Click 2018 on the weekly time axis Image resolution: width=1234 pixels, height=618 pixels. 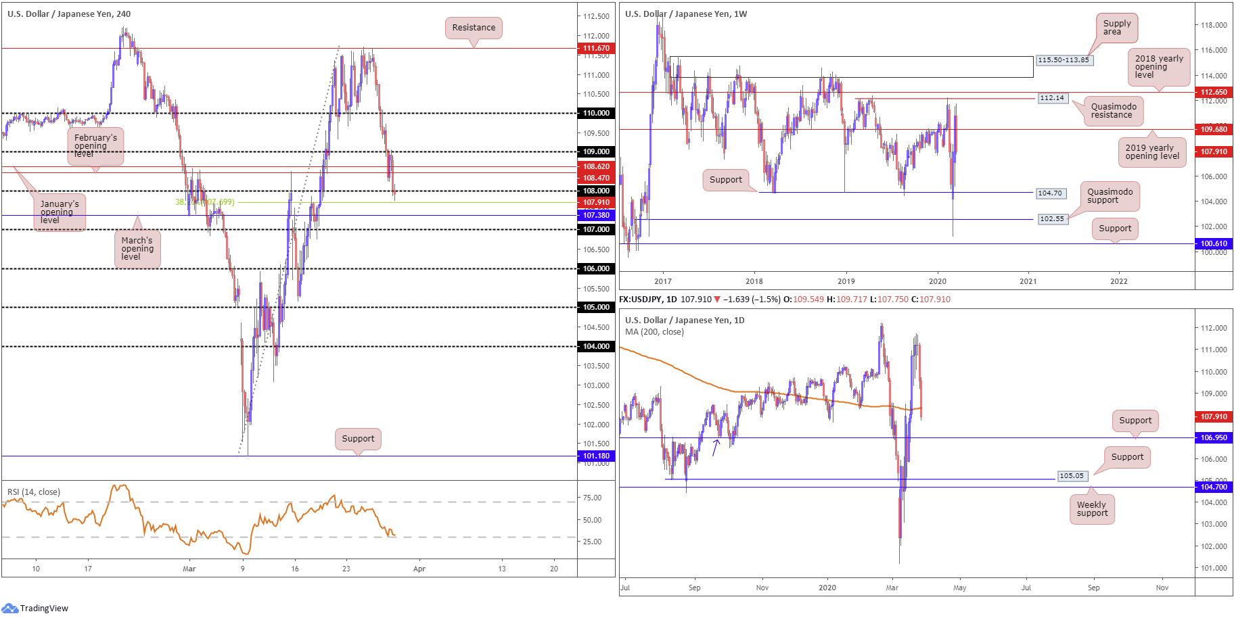click(754, 281)
